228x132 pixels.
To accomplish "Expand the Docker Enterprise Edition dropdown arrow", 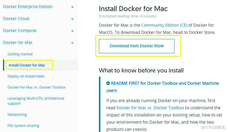I will pos(72,7).
